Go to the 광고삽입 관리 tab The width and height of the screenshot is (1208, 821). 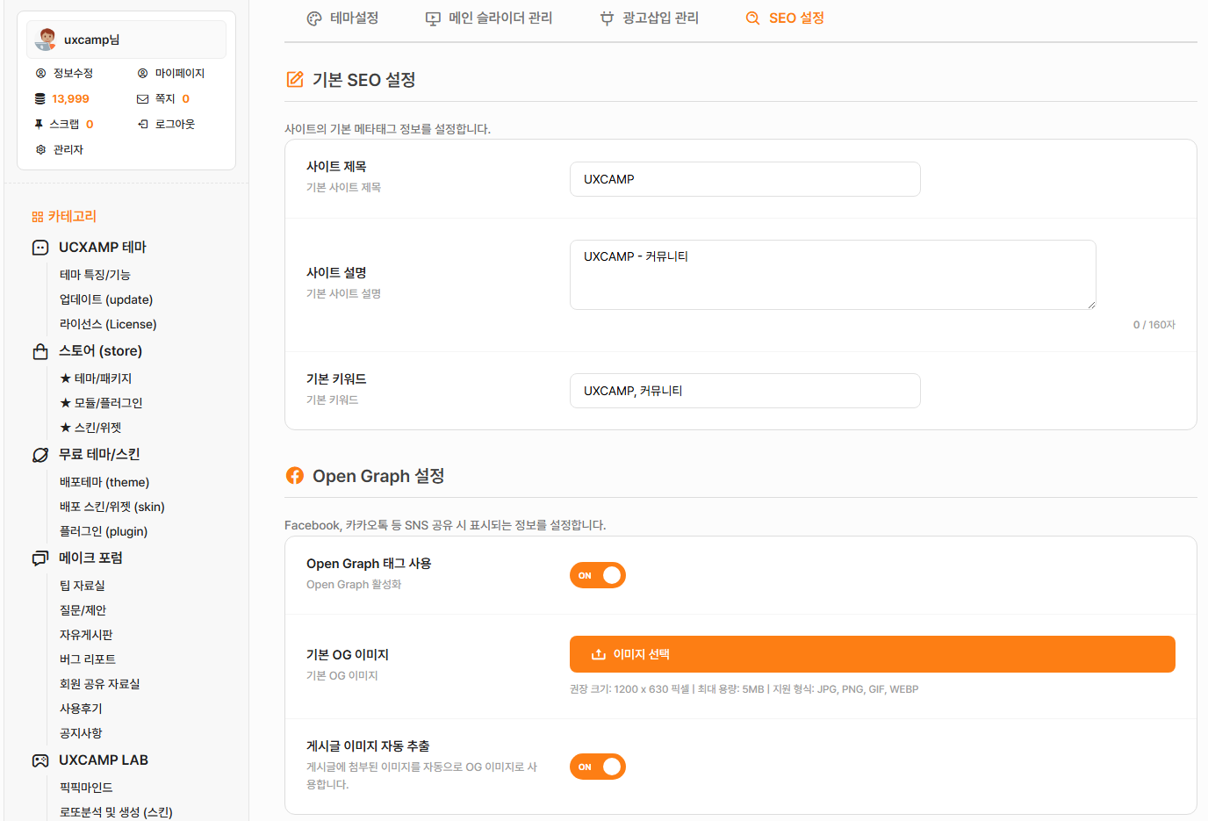[649, 18]
